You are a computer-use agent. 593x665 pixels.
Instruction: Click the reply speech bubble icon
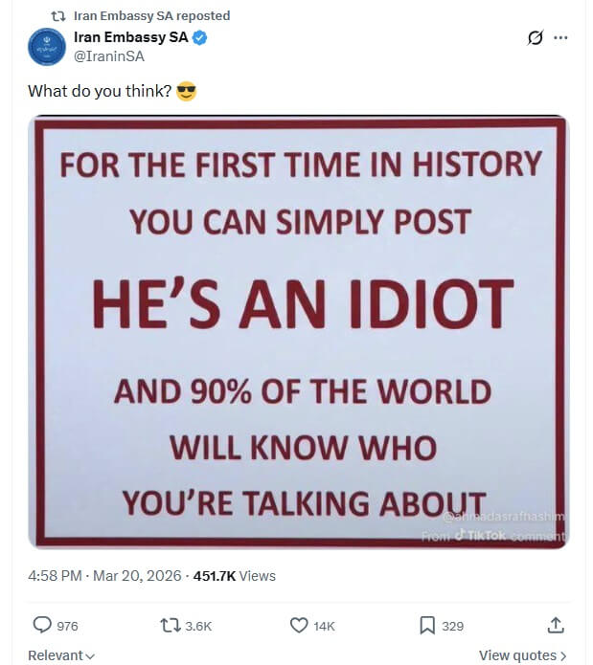click(x=43, y=625)
